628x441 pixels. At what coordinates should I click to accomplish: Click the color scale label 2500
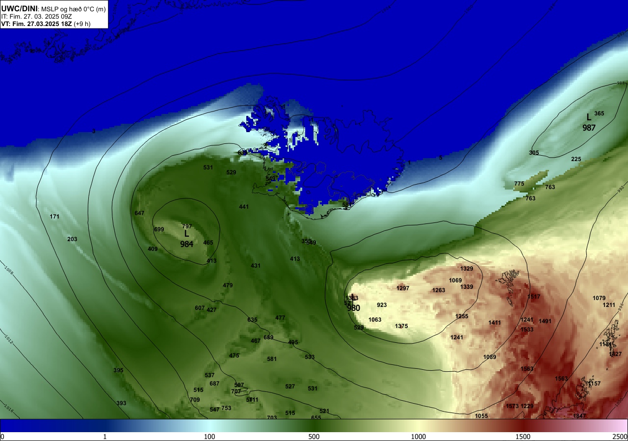point(620,437)
